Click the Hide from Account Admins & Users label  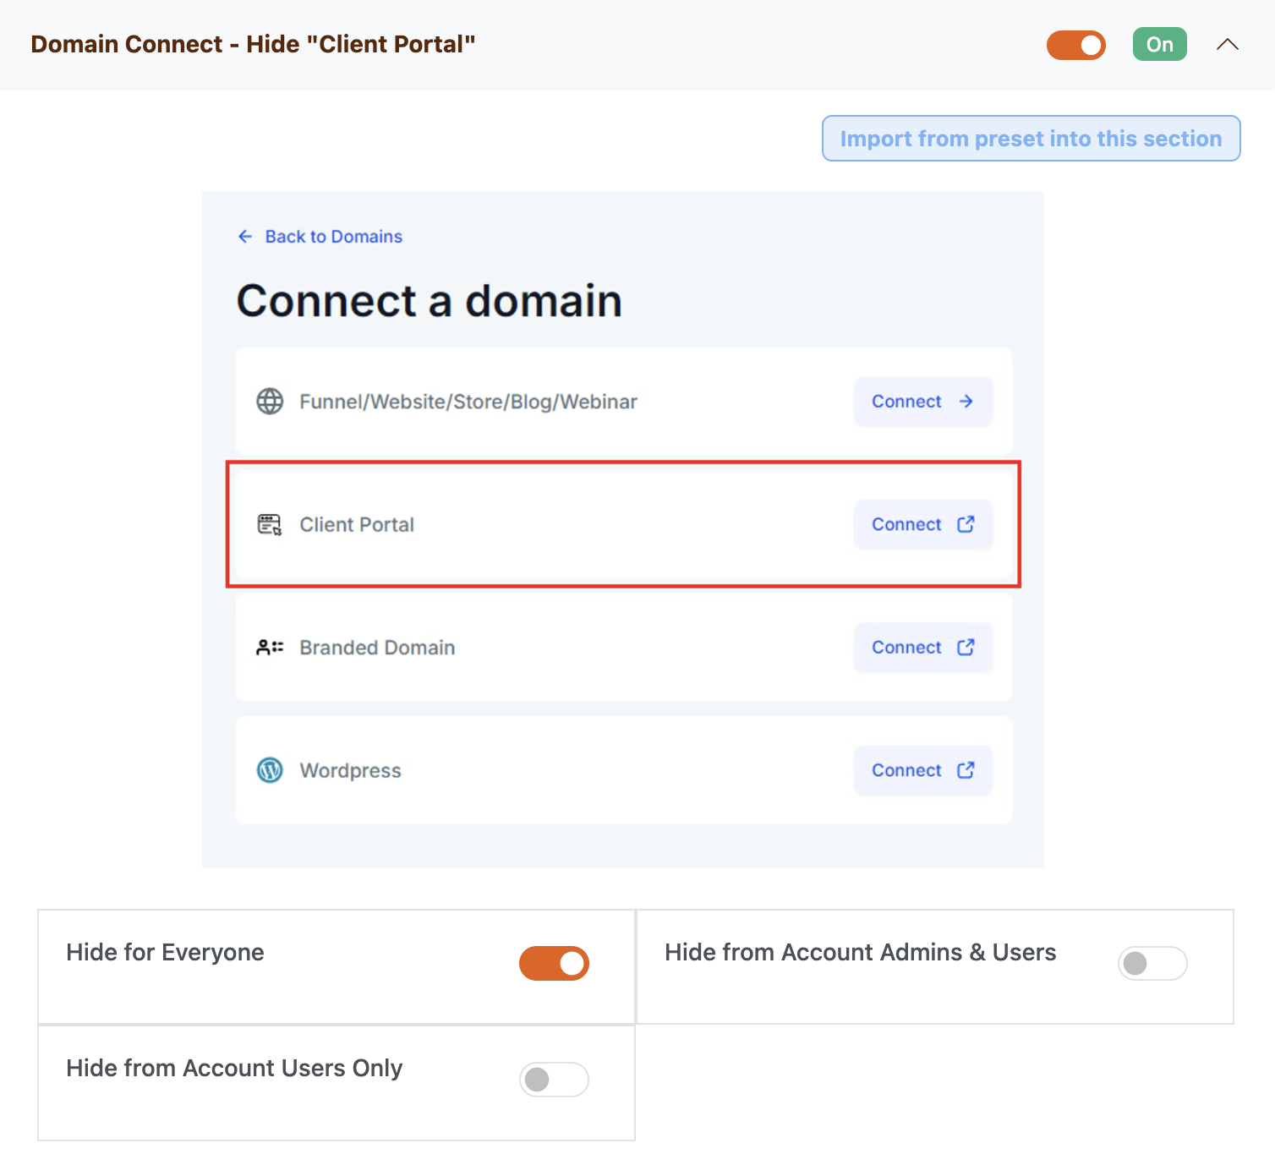click(860, 953)
